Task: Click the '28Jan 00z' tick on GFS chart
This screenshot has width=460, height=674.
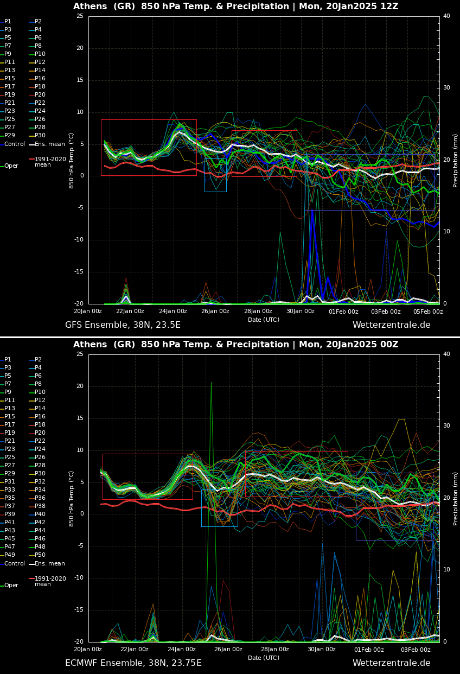Action: pyautogui.click(x=258, y=311)
